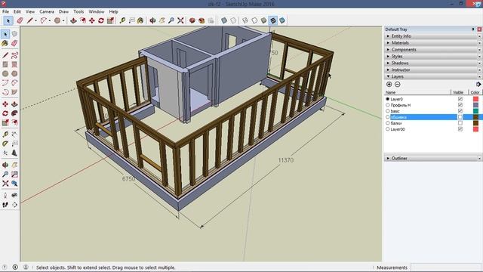This screenshot has height=272, width=483.
Task: Toggle visibility checkbox for Профиль Н layer
Action: tap(460, 105)
